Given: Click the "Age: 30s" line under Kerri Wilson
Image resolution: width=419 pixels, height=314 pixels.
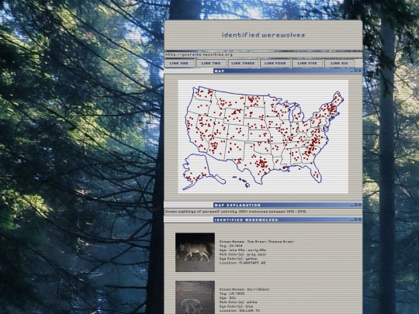Looking at the screenshot, I should point(227,298).
